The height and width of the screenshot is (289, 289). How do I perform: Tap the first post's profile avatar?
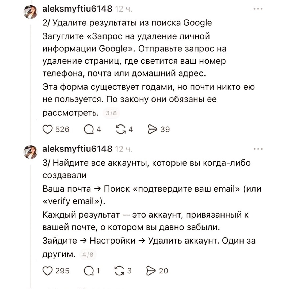pos(31,12)
